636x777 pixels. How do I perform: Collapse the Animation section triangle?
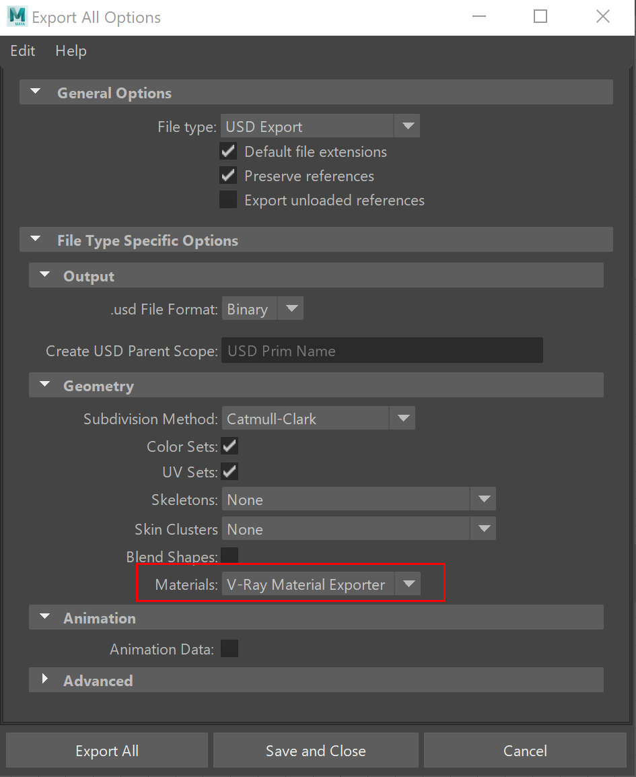tap(45, 617)
